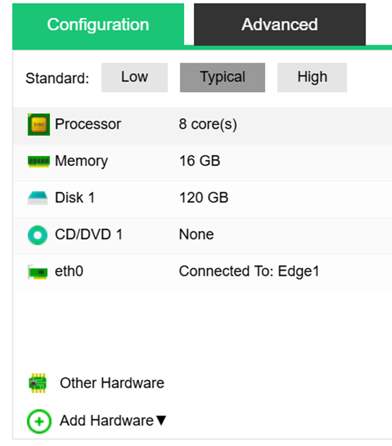Click the 16 GB memory value

click(199, 161)
